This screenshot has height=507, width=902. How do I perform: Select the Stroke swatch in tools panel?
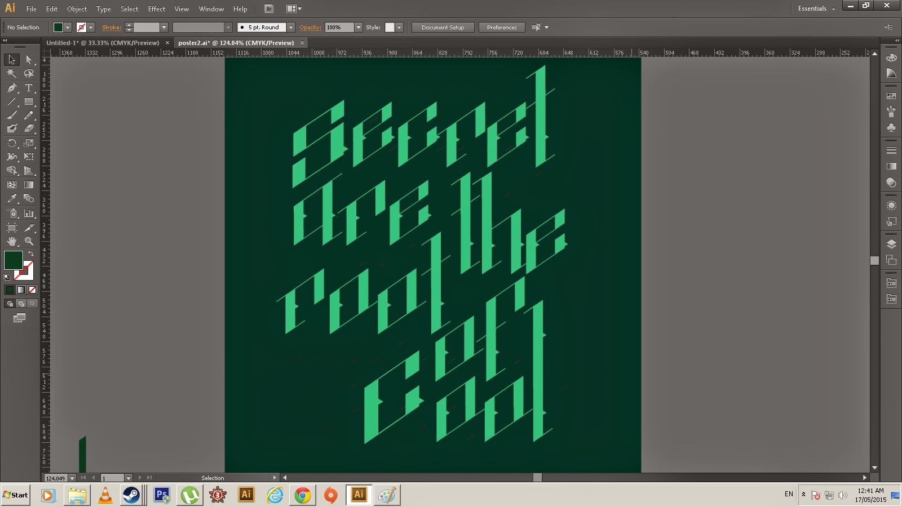[x=26, y=273]
